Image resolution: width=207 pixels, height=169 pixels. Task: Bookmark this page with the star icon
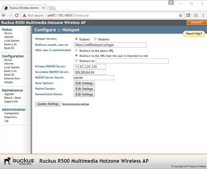coord(181,15)
